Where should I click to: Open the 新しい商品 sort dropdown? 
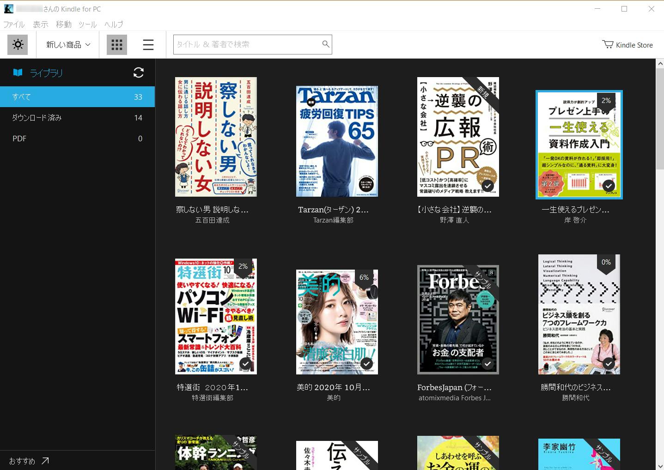[68, 44]
